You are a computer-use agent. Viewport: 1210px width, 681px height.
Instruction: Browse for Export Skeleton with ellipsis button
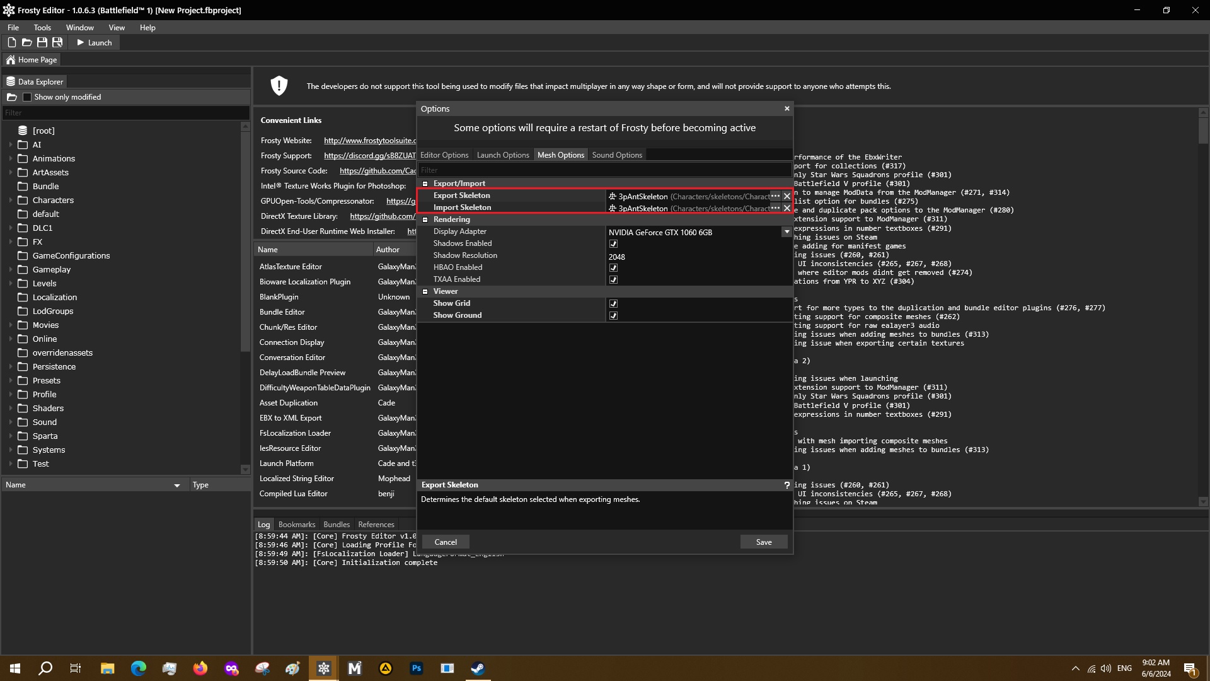(x=775, y=196)
